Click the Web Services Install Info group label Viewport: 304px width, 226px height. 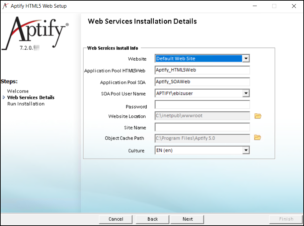[x=112, y=48]
